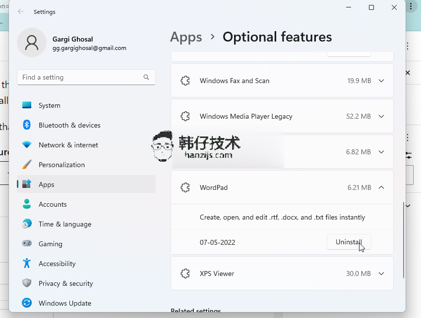The width and height of the screenshot is (421, 318).
Task: Expand the XPS Viewer chevron
Action: click(381, 273)
